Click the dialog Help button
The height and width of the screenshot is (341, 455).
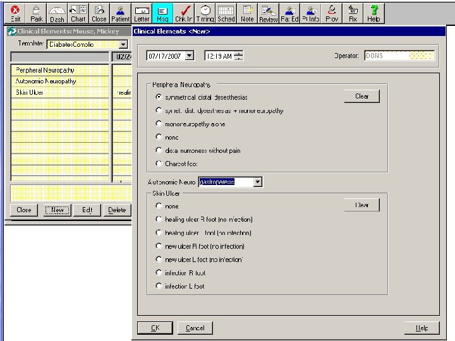pos(422,328)
